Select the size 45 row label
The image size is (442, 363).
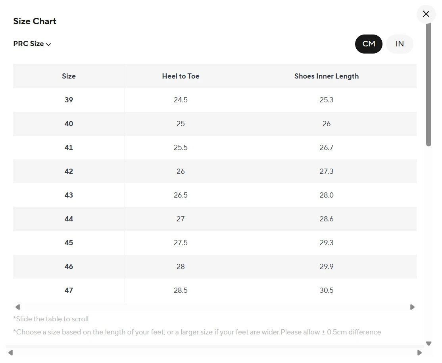(x=69, y=243)
